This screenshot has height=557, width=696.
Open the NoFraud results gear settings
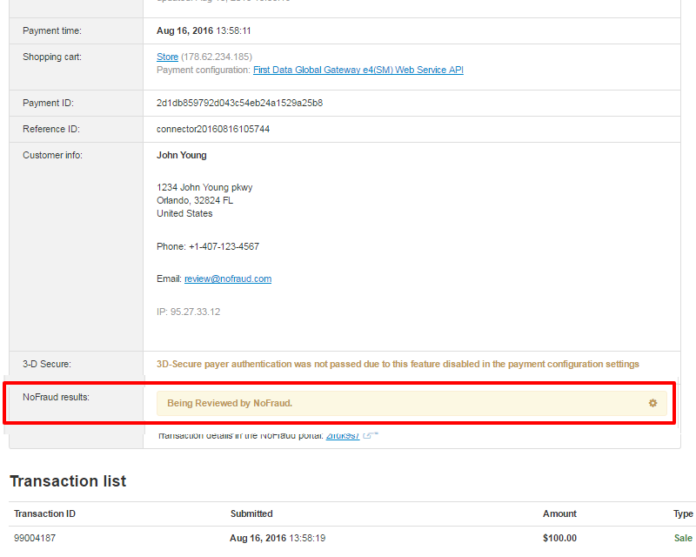point(652,403)
